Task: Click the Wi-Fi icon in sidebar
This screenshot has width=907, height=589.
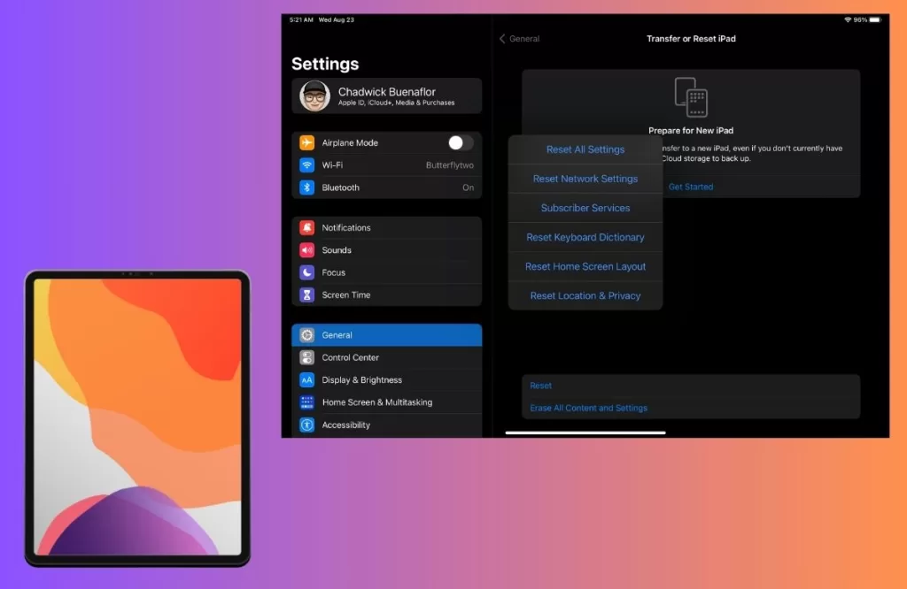Action: tap(307, 165)
